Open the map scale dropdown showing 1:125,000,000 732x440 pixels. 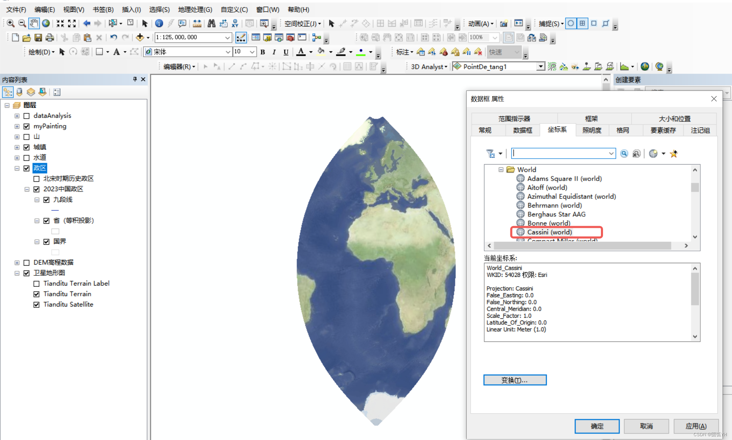(228, 37)
